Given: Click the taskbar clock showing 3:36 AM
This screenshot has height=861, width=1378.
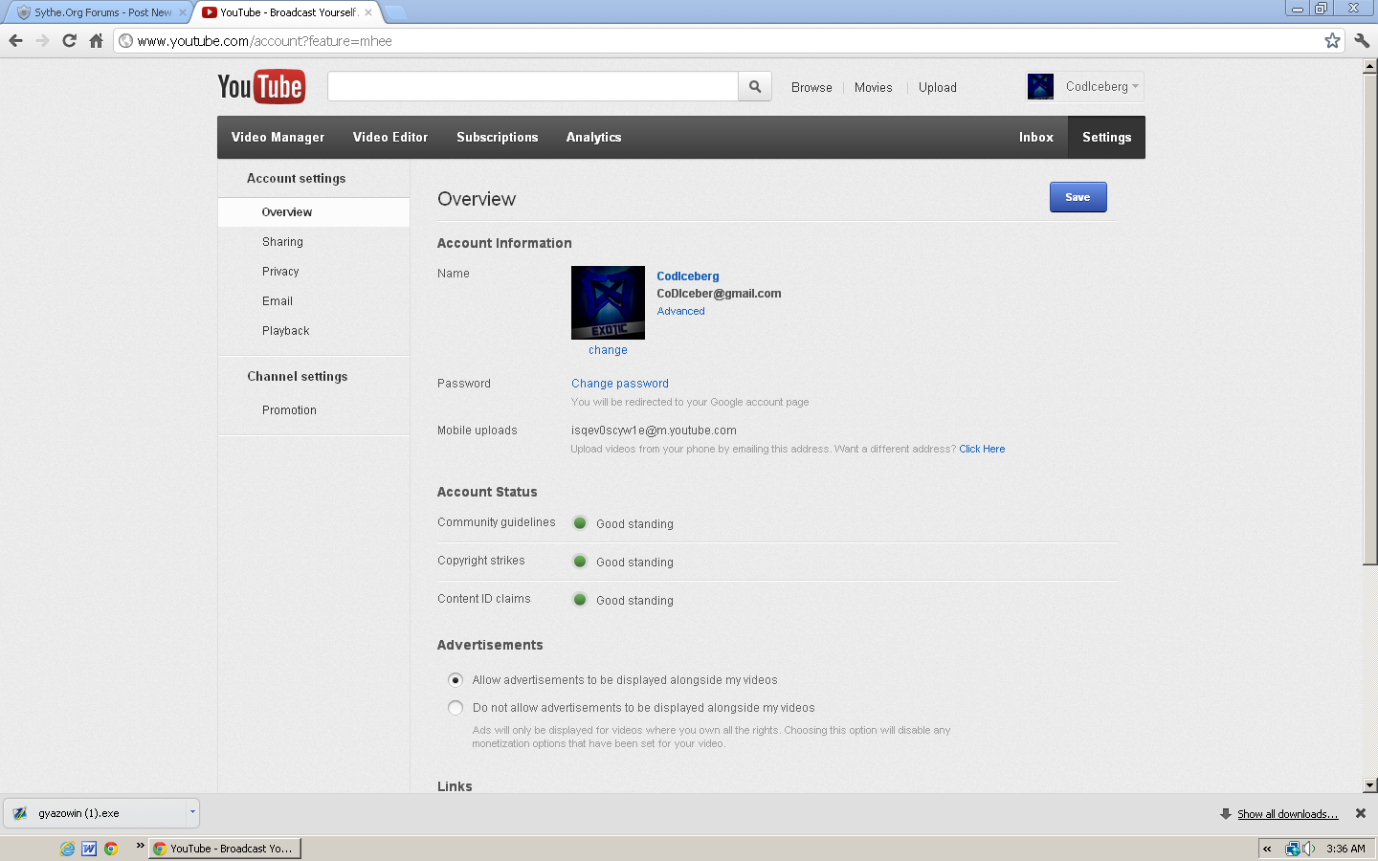Looking at the screenshot, I should (1345, 849).
